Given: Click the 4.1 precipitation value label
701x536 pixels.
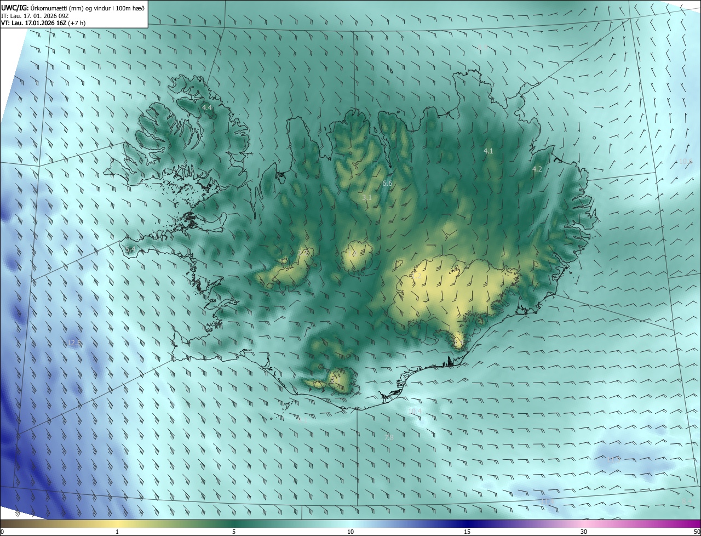Looking at the screenshot, I should pos(489,151).
